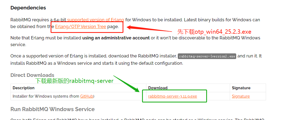Image resolution: width=289 pixels, height=120 pixels.
Task: Open the Signature link in the table row
Action: click(x=241, y=96)
